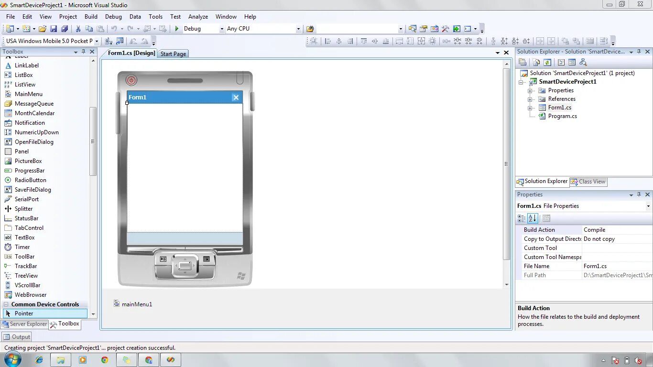This screenshot has width=653, height=367.
Task: Open Toolbox via the hammer toolbar icon
Action: tap(445, 29)
